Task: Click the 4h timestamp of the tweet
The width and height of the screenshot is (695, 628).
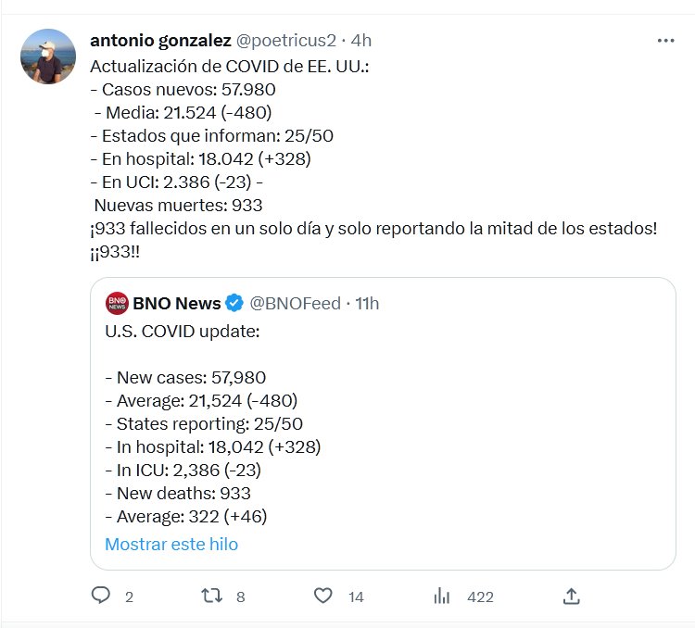Action: (361, 41)
